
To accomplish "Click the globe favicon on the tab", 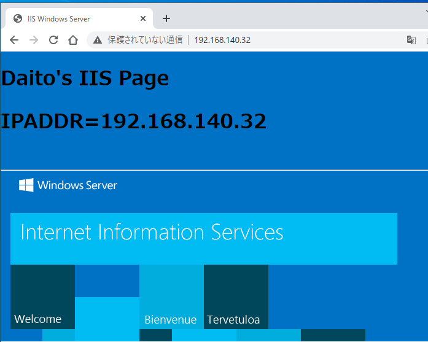I will (x=18, y=18).
